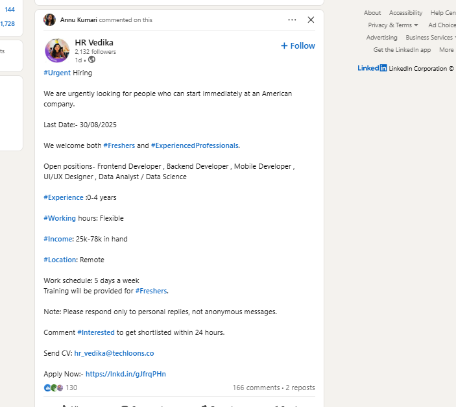Viewport: 456px width, 407px height.
Task: Click Get the LinkedIn app link
Action: [402, 50]
